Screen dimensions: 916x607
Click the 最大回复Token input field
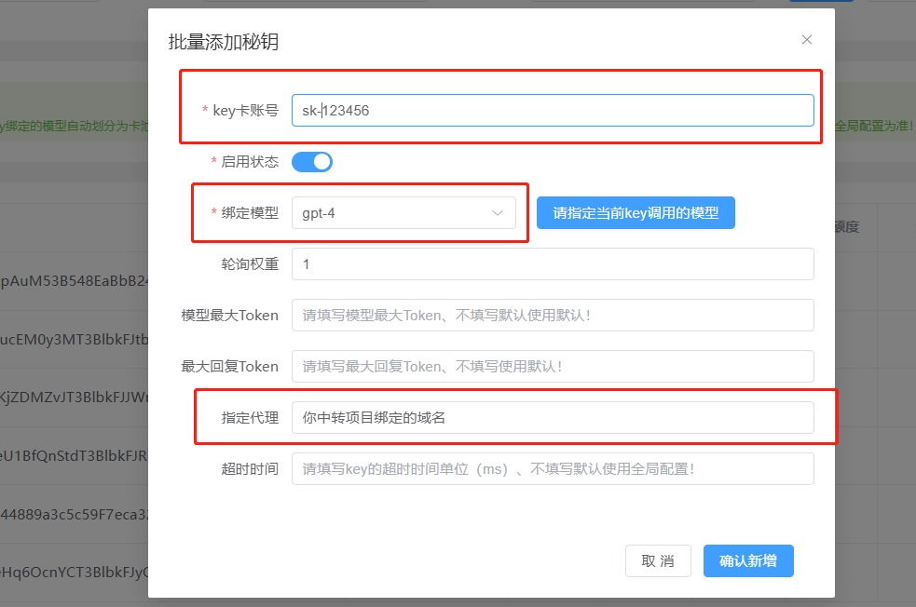[553, 366]
